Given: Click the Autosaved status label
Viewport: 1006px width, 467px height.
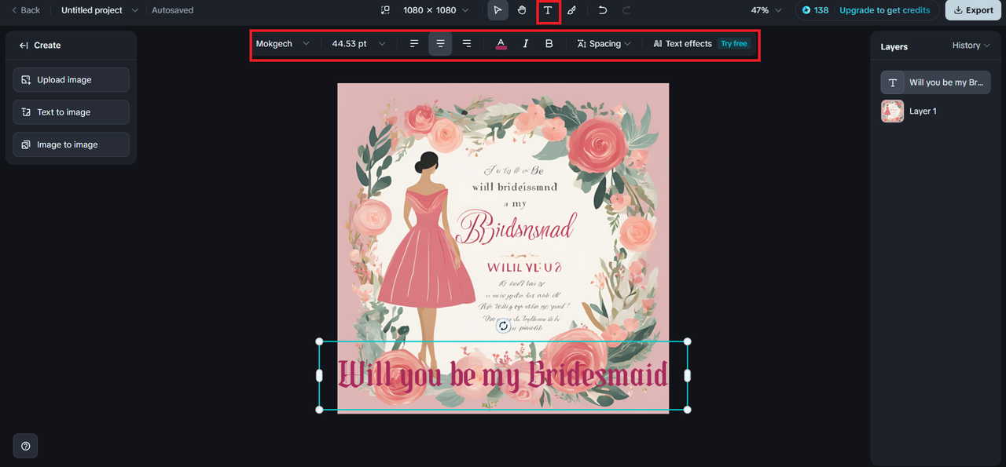Looking at the screenshot, I should click(x=172, y=11).
